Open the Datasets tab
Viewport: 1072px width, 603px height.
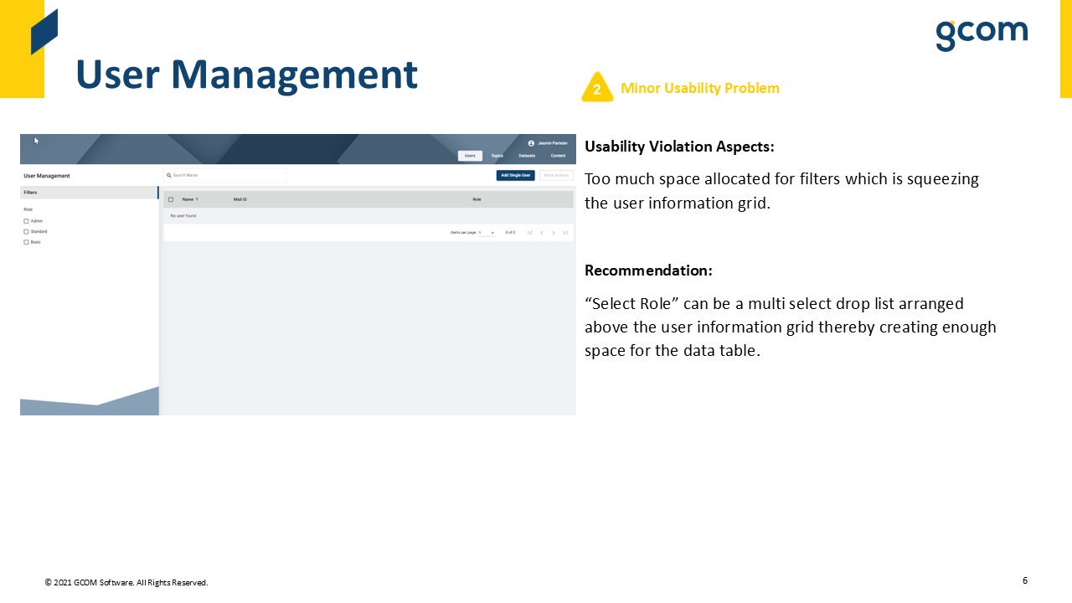tap(527, 156)
